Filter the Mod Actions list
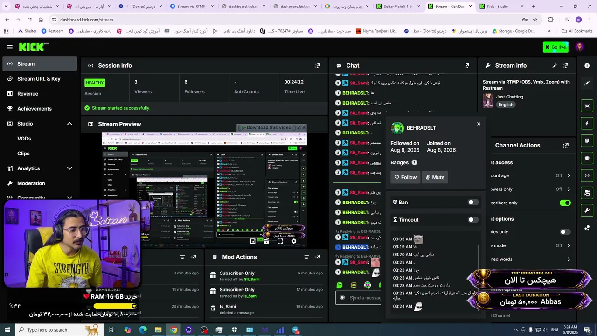Screen dimensions: 597x336 click(x=306, y=257)
